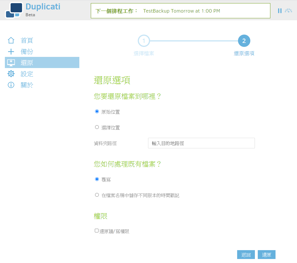Select the 覆寫 radio button

click(x=97, y=179)
